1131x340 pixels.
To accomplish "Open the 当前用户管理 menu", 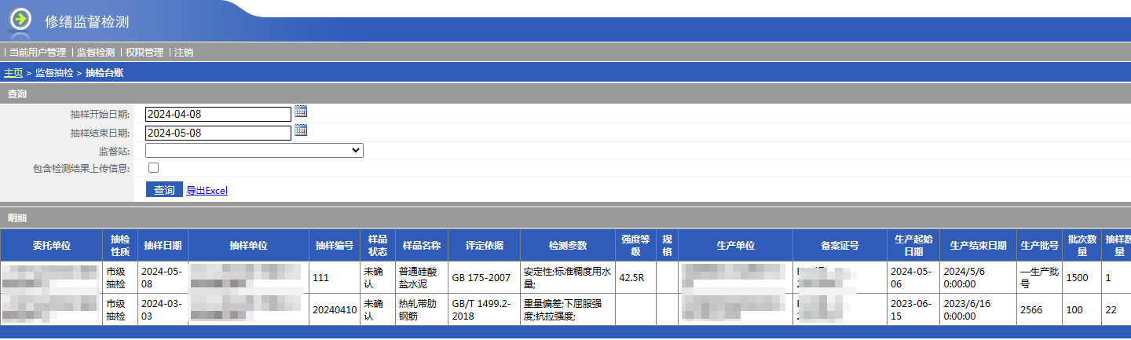I will [x=38, y=53].
